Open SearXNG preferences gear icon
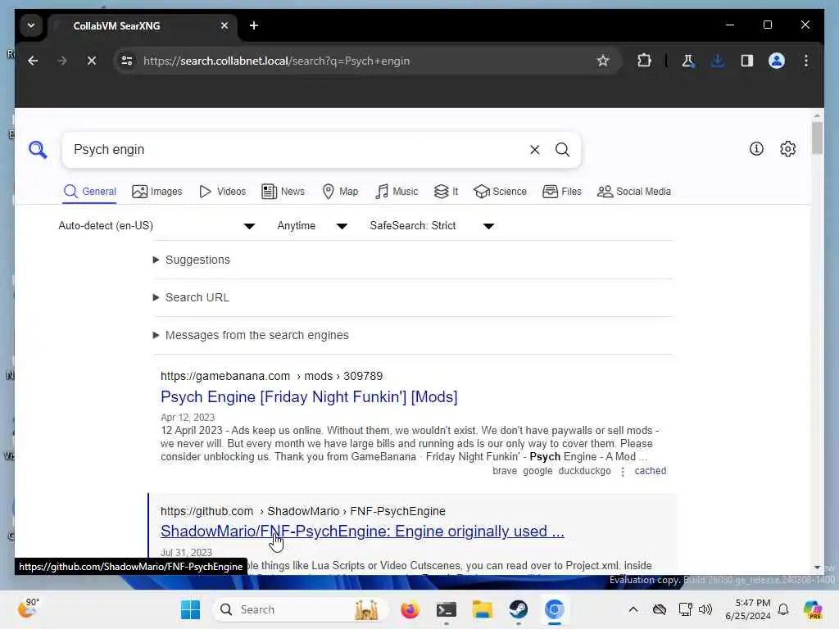 787,149
